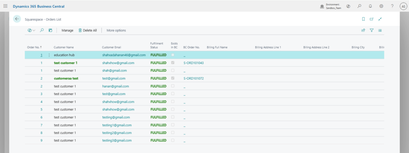Click the BC Order No. column header

click(191, 47)
